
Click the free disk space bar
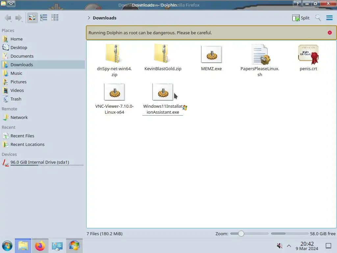290,234
